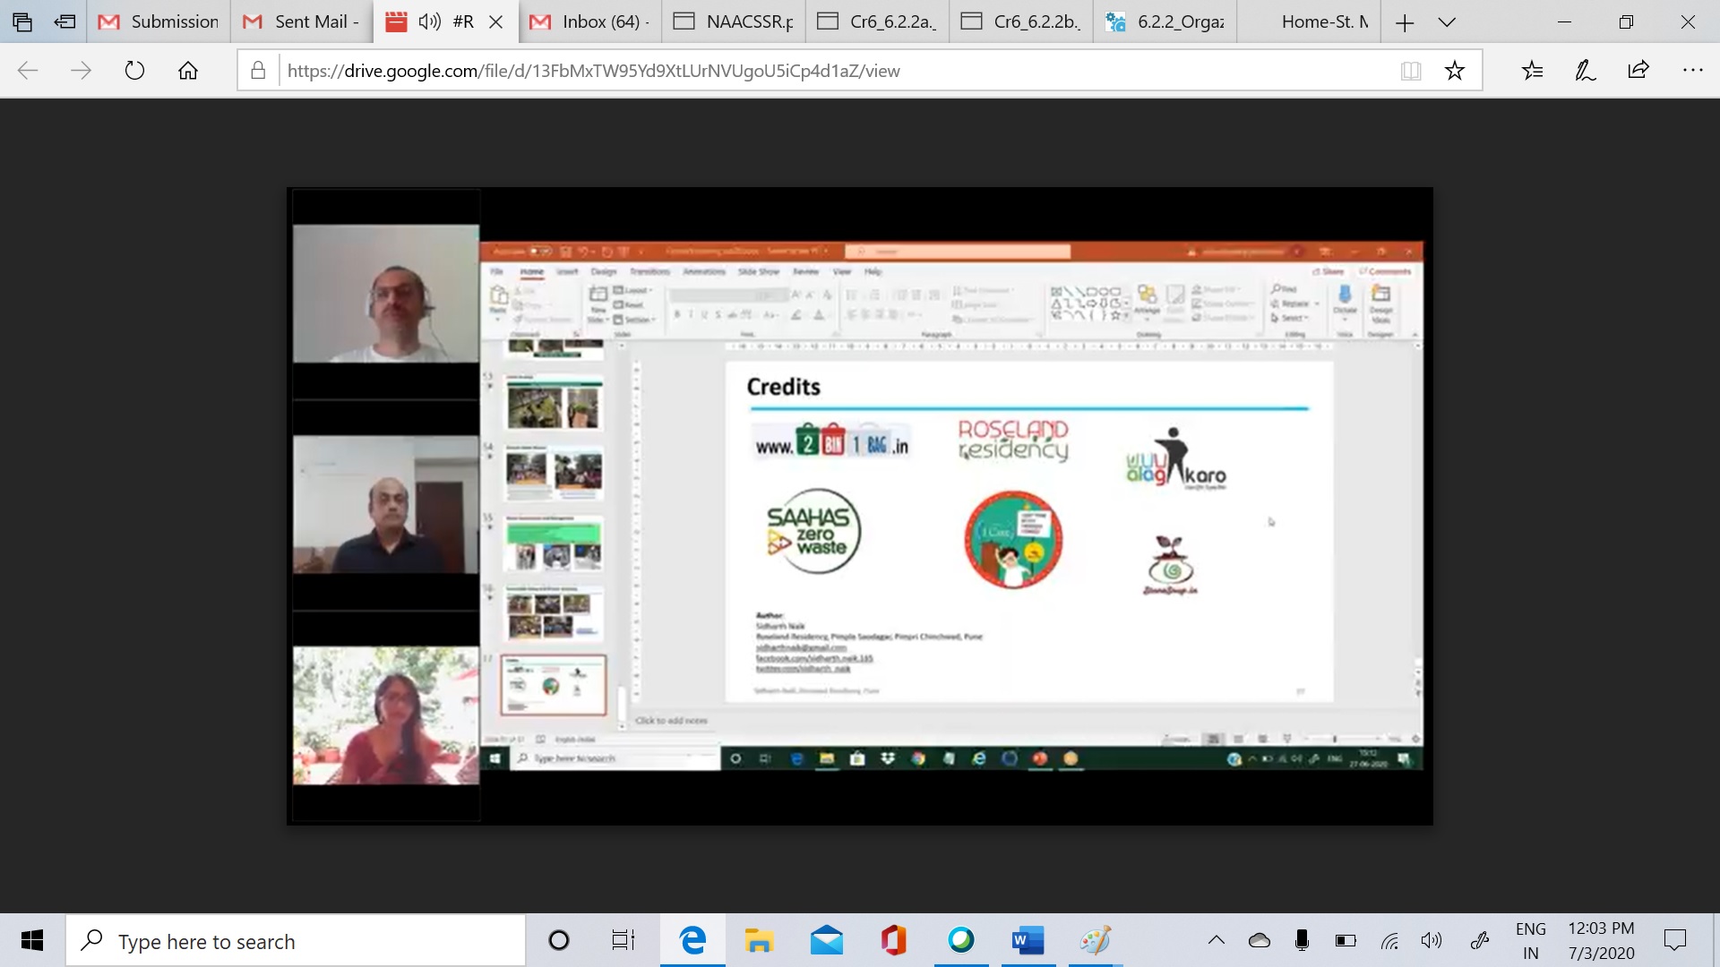
Task: Expand the browser tab list chevron
Action: [1445, 21]
